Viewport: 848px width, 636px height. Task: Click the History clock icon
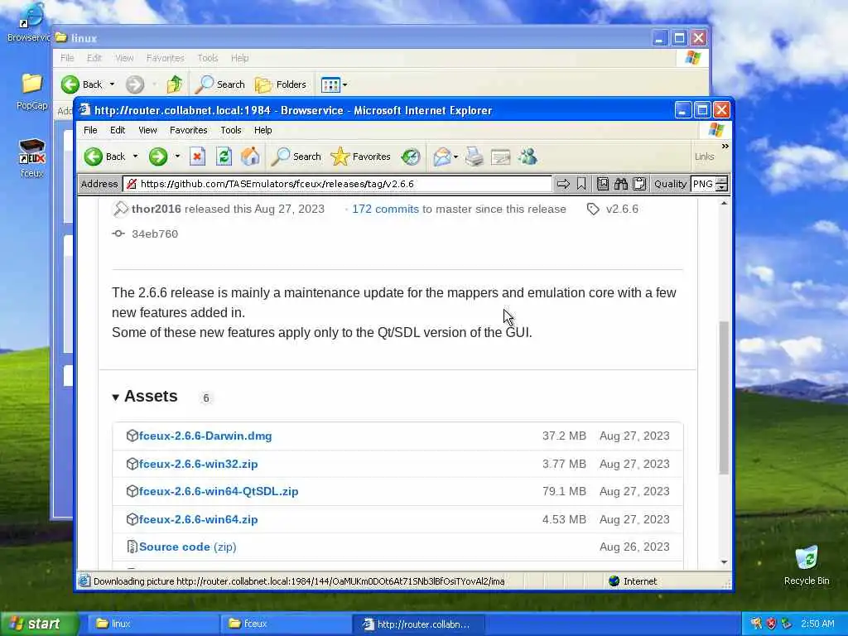pos(411,157)
